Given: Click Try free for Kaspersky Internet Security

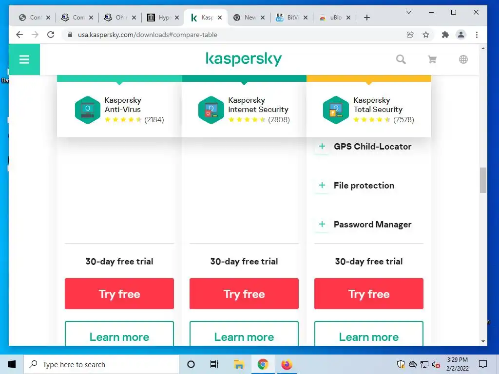Looking at the screenshot, I should tap(244, 294).
